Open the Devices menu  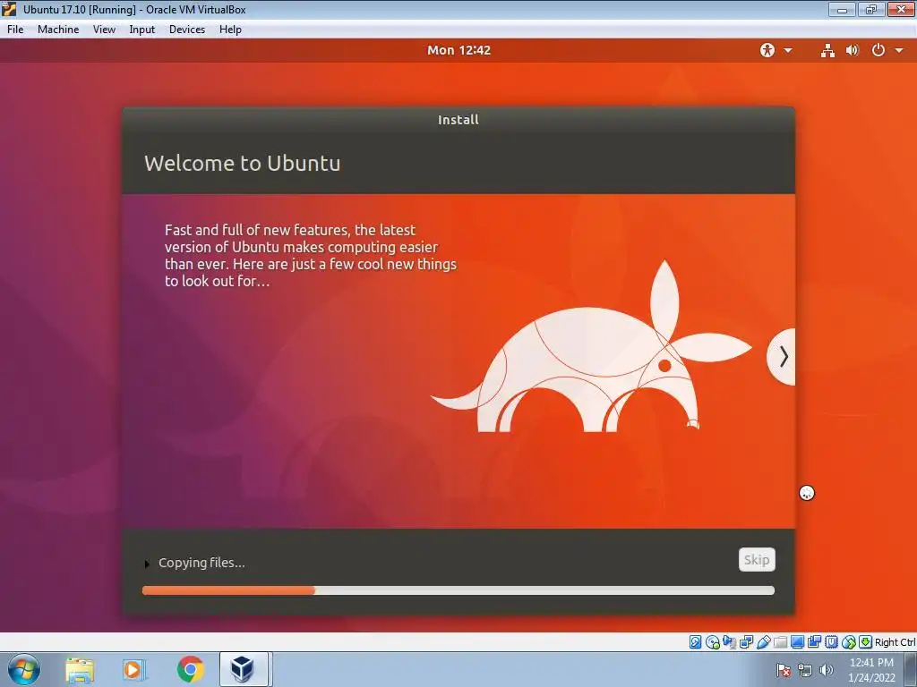click(x=186, y=30)
